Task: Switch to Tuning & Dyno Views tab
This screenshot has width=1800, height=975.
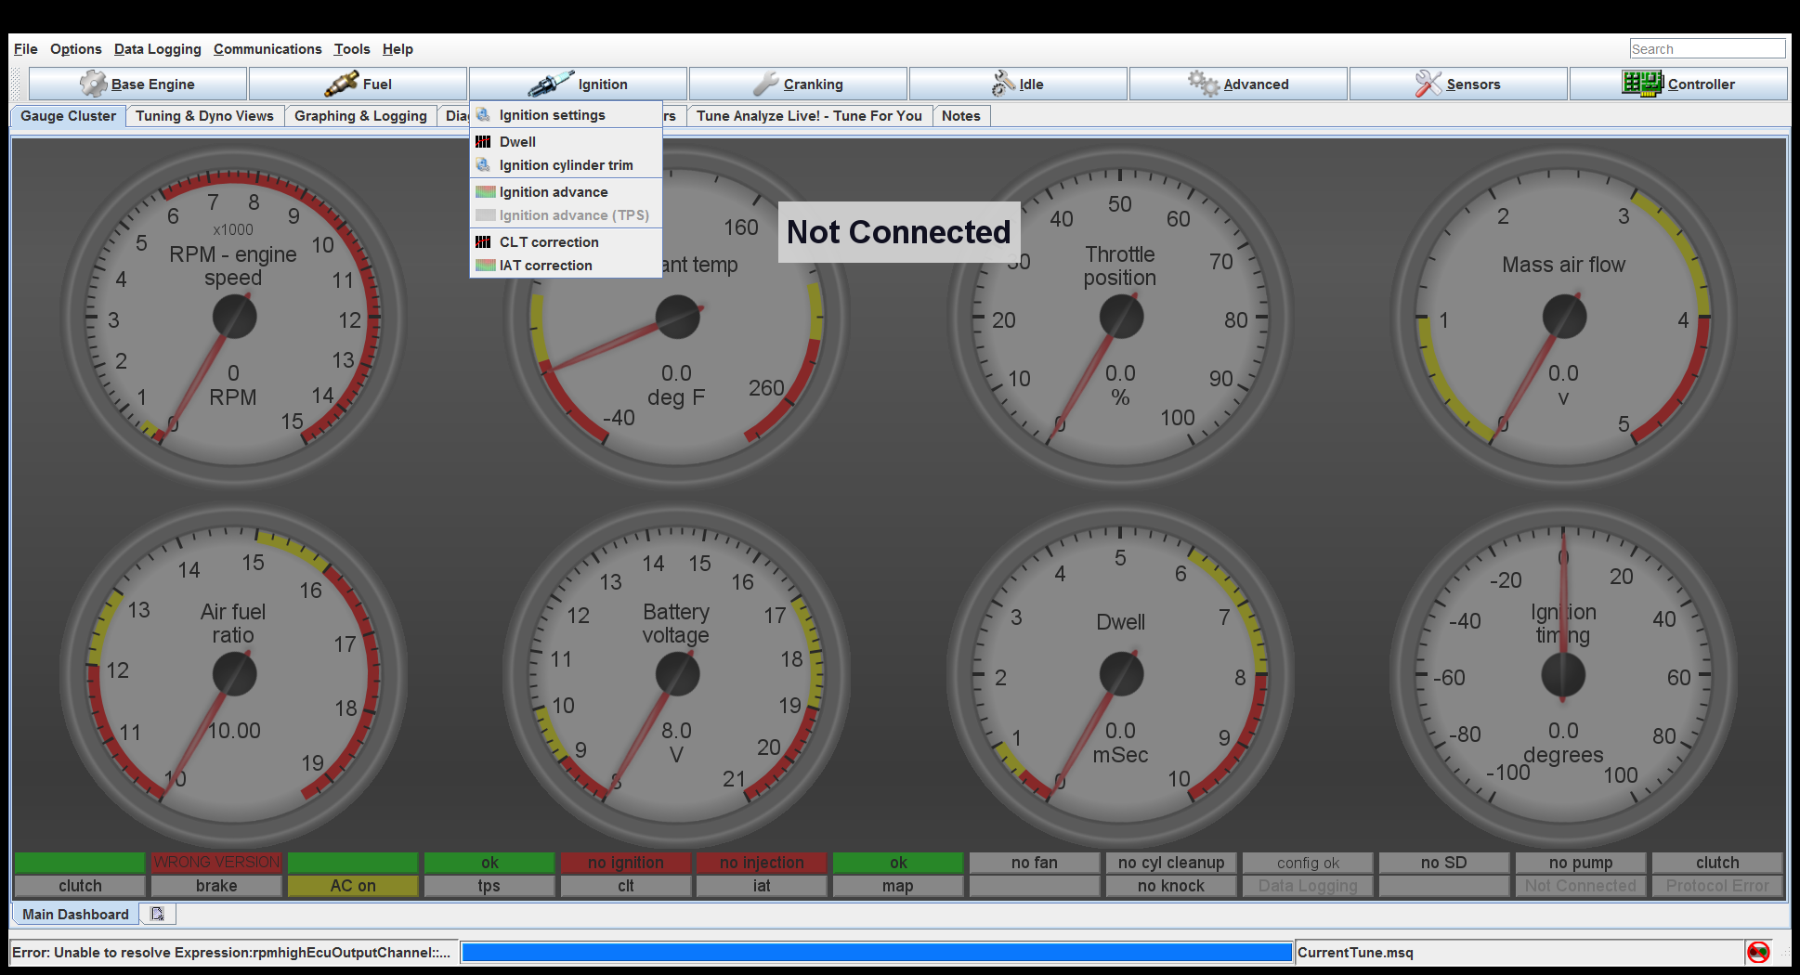Action: pos(204,116)
